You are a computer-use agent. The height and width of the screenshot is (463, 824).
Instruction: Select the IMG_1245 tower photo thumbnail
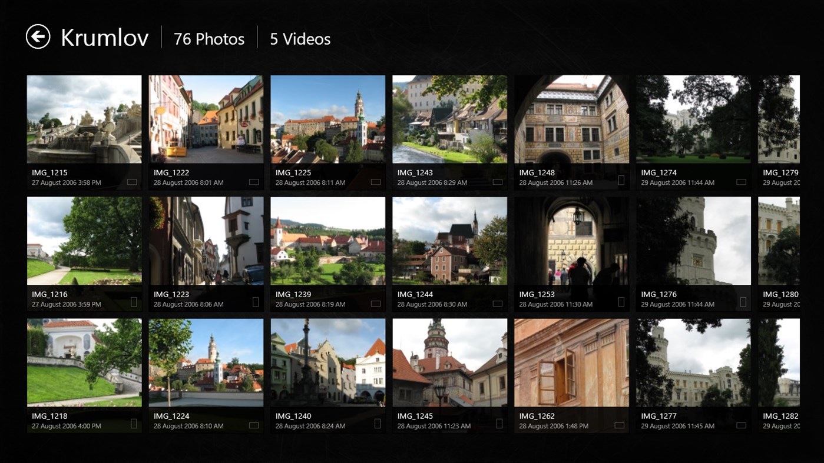point(449,362)
